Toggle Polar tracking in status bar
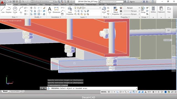 coord(121,92)
